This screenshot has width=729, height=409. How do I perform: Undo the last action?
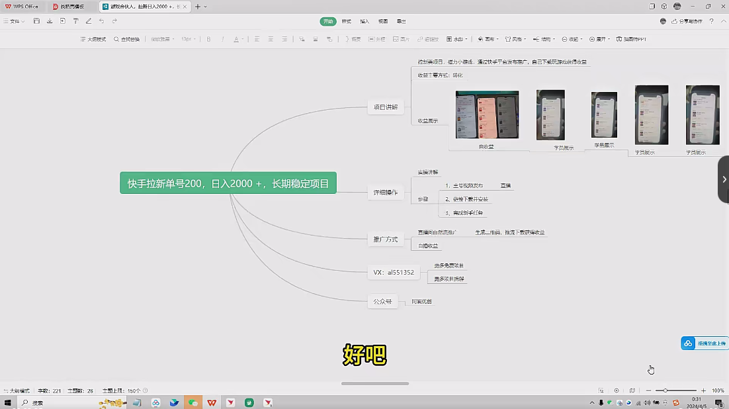[x=101, y=21]
